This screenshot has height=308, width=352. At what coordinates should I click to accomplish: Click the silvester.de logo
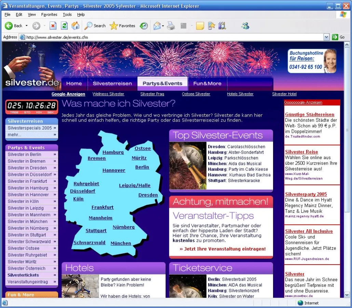pos(32,83)
